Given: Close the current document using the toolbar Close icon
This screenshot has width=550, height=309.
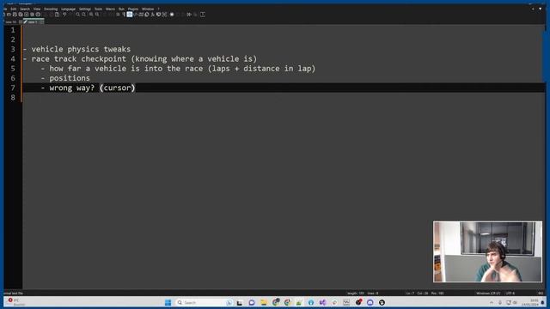Looking at the screenshot, I should tap(27, 15).
